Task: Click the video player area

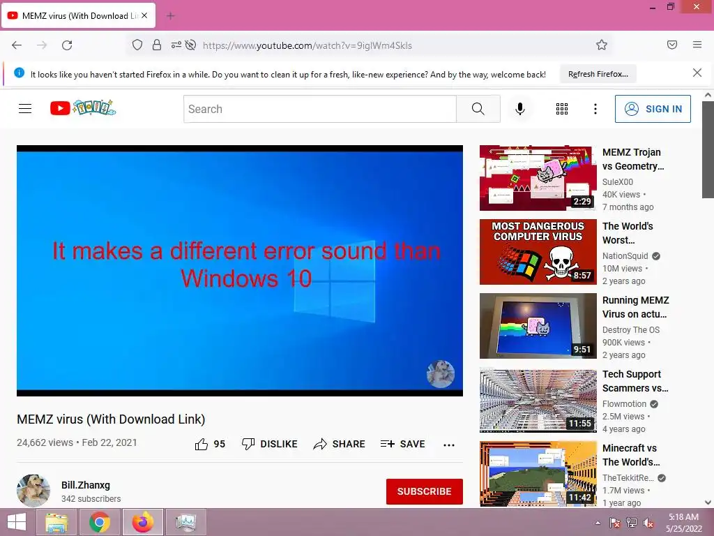Action: pyautogui.click(x=240, y=271)
